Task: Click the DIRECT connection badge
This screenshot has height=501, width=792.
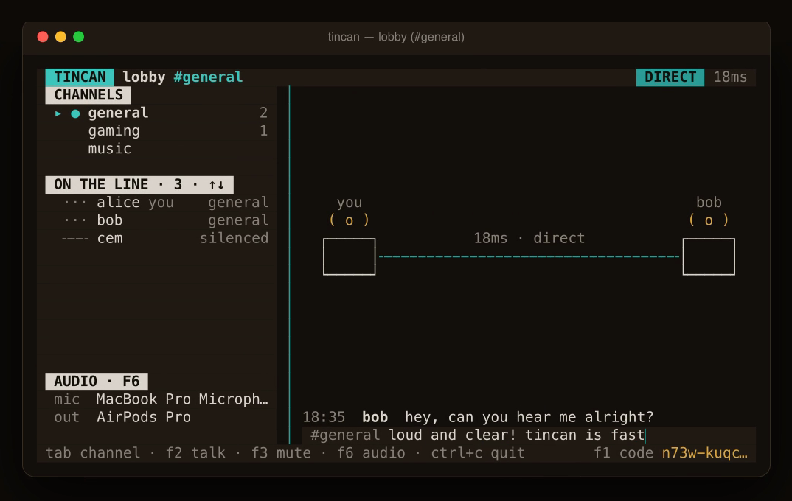Action: 670,77
